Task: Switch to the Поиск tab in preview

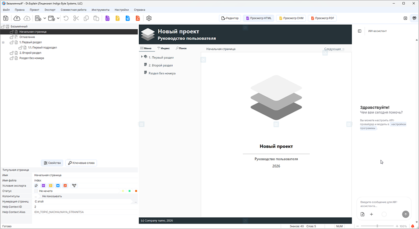Action: click(x=181, y=48)
